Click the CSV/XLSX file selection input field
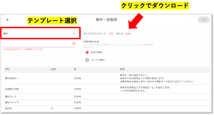The width and height of the screenshot is (214, 115). pyautogui.click(x=39, y=44)
